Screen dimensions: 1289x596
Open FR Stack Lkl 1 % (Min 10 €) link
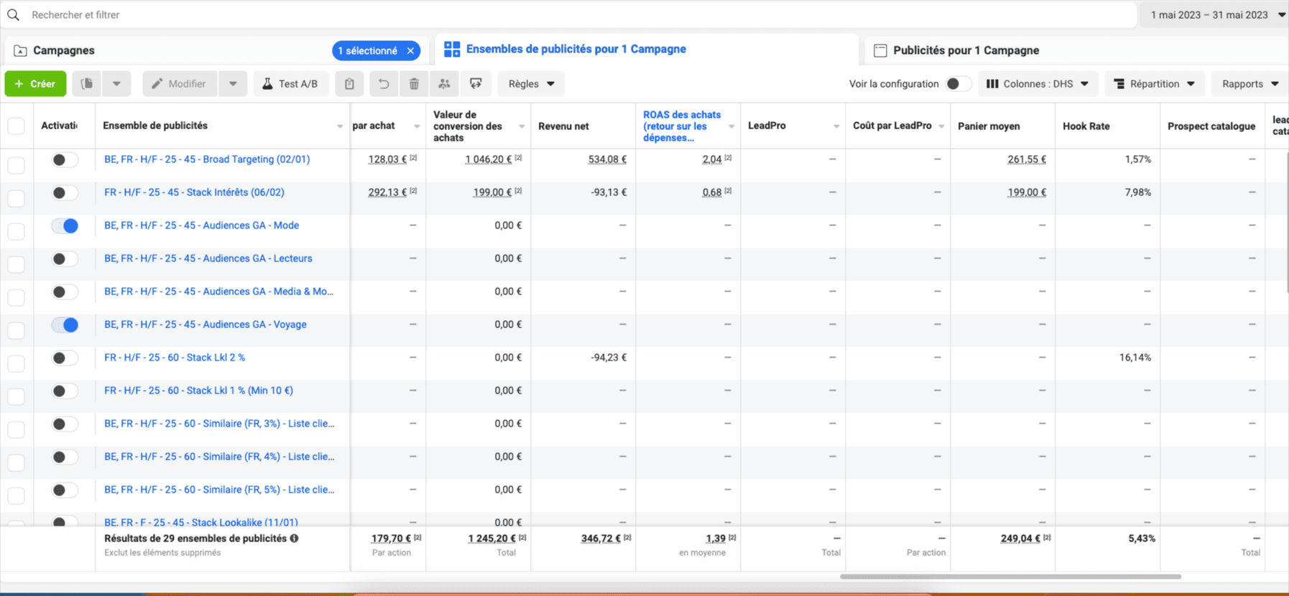198,391
